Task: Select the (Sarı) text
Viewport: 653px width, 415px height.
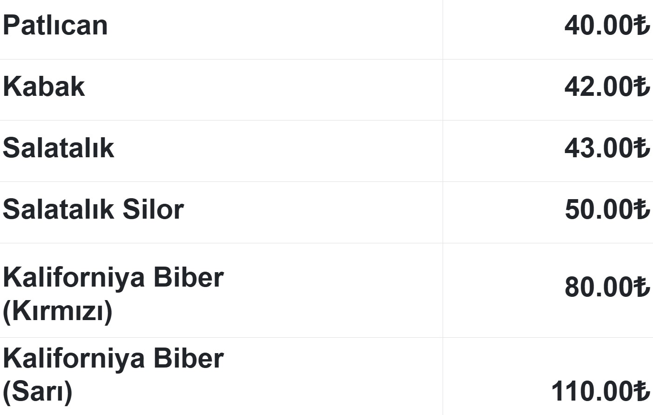Action: pyautogui.click(x=38, y=392)
